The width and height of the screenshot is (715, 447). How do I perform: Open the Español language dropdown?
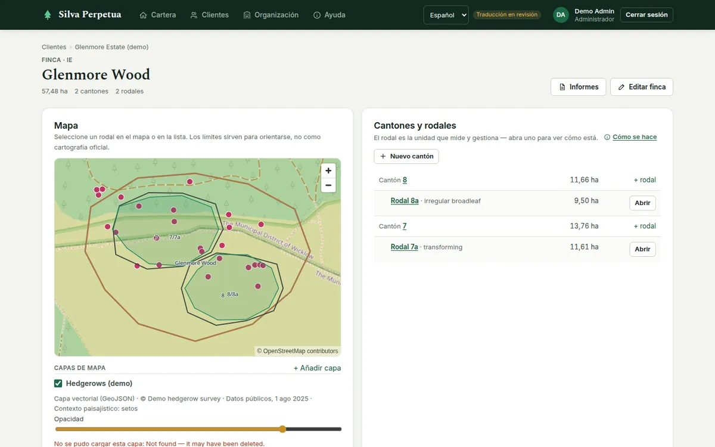(446, 15)
